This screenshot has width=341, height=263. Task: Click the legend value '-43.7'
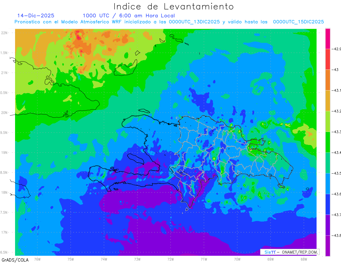click(x=336, y=214)
